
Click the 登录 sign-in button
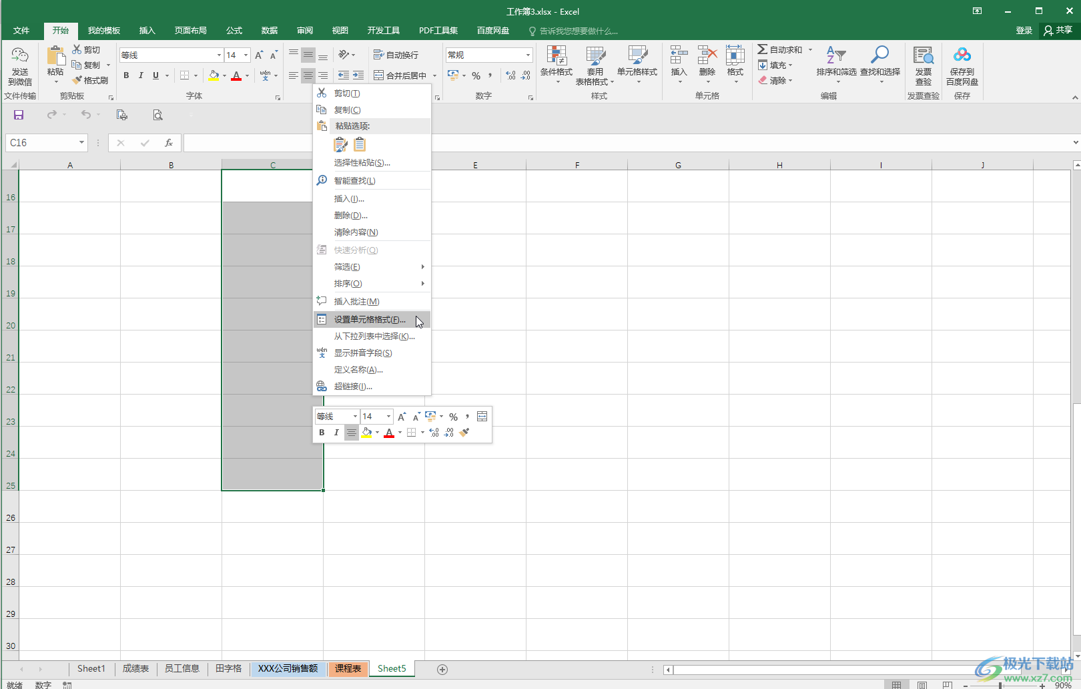click(x=1024, y=31)
